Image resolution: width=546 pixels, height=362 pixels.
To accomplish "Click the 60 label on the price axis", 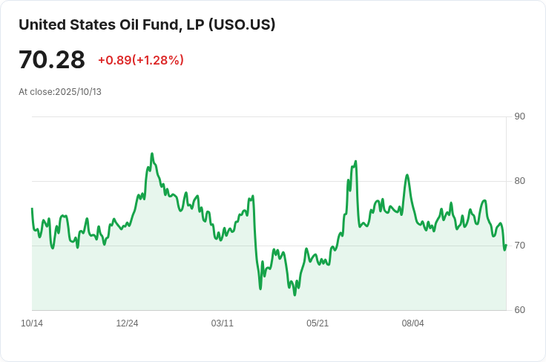I will click(519, 310).
